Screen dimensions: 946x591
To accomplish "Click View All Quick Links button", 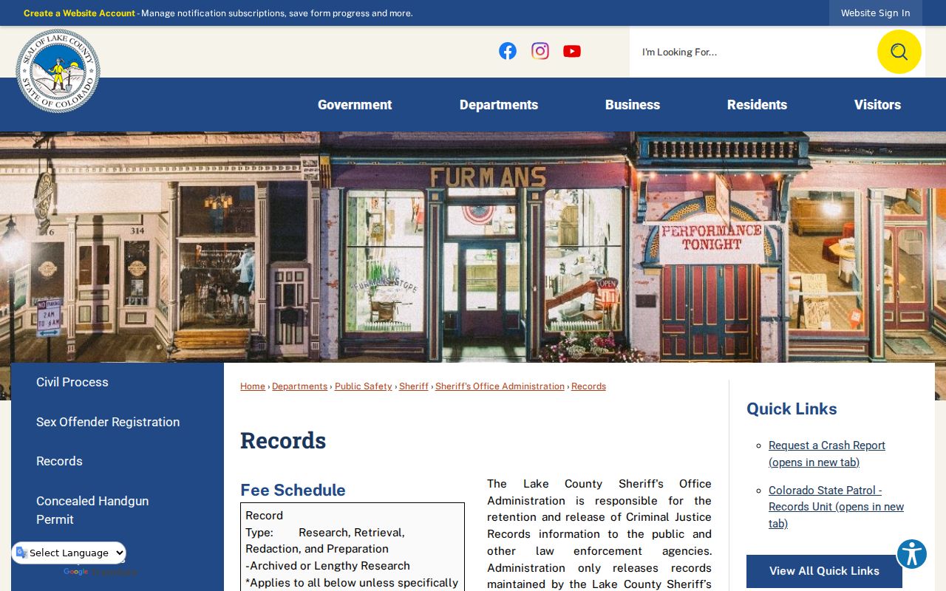I will (x=824, y=571).
